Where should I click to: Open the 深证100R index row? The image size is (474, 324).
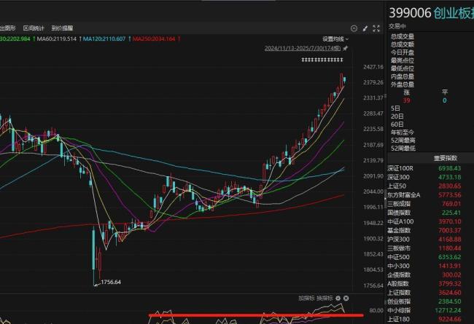pos(430,168)
